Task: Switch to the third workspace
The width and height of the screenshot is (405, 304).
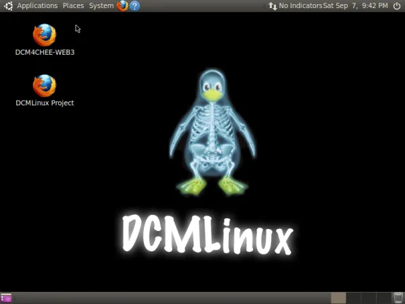Action: pos(369,298)
